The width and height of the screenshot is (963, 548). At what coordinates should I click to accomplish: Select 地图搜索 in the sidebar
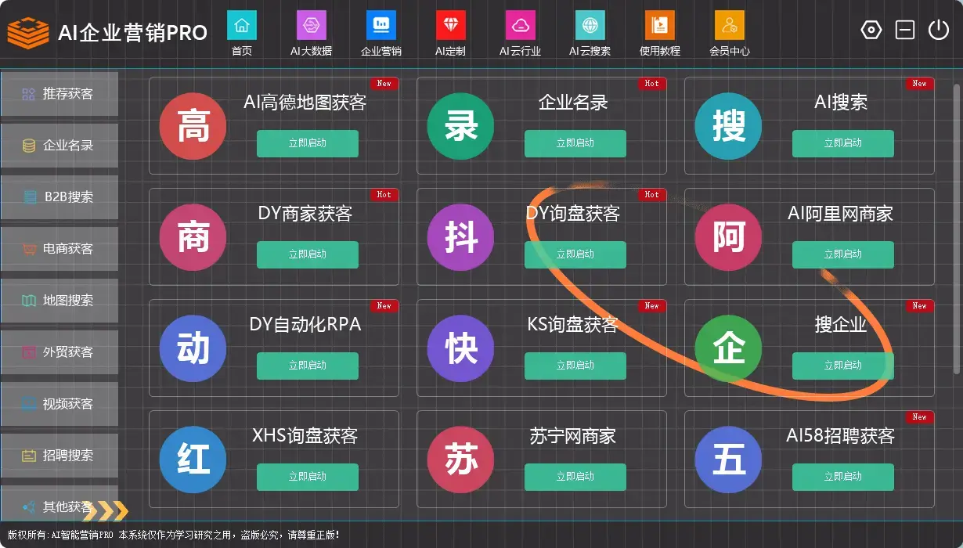point(60,301)
